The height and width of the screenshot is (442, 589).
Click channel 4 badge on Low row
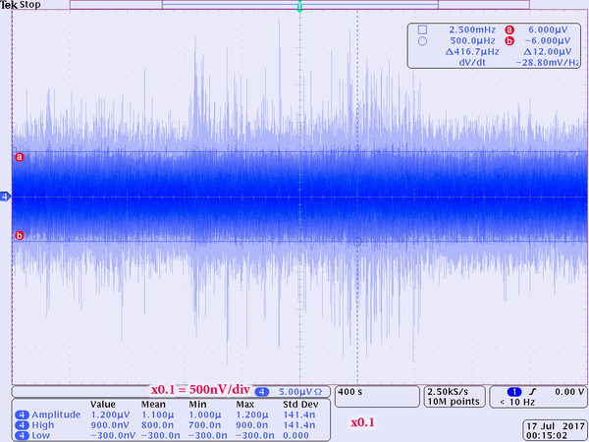point(22,436)
